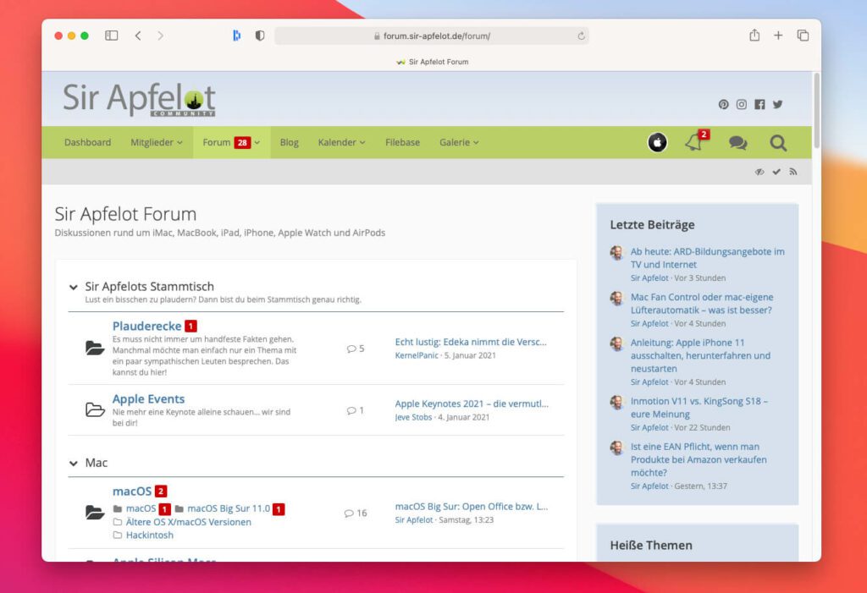Open the user avatar with the Apple logo
This screenshot has width=867, height=593.
click(x=657, y=143)
